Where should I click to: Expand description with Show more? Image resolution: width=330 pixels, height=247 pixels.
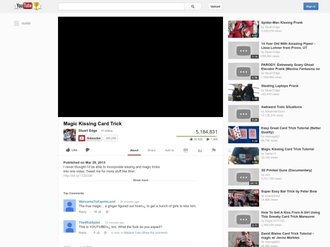point(141,180)
